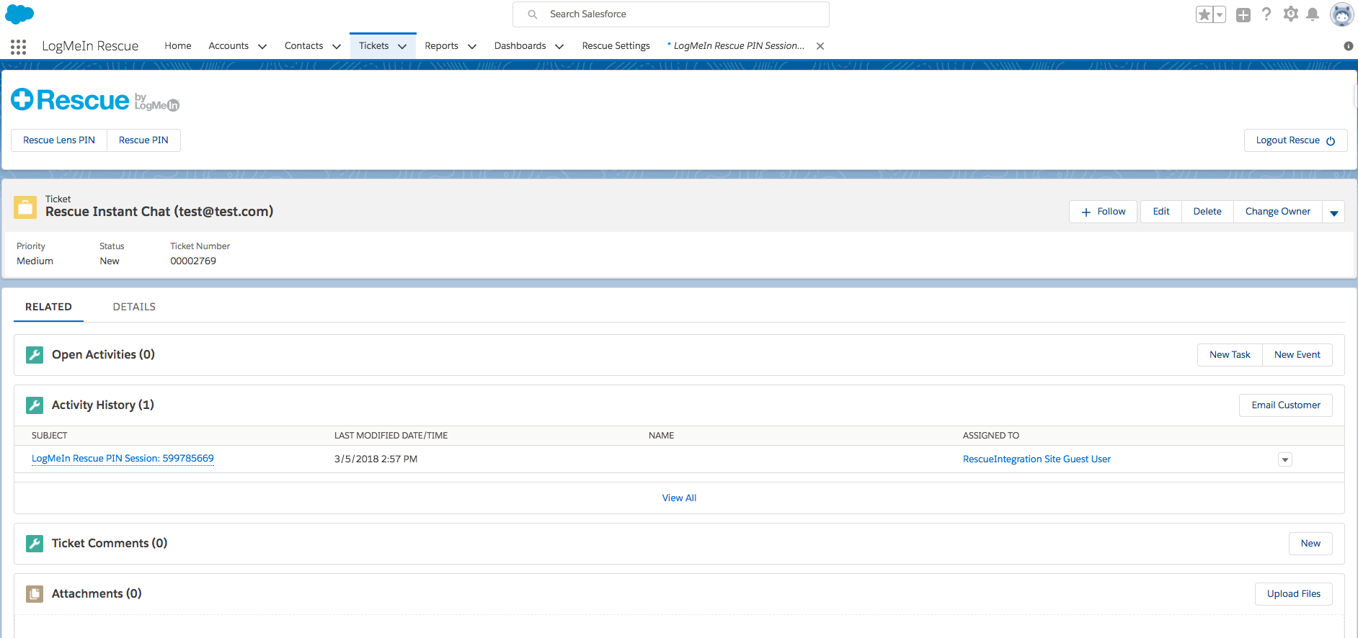Open the App Launcher grid icon
1358x638 pixels.
(19, 47)
